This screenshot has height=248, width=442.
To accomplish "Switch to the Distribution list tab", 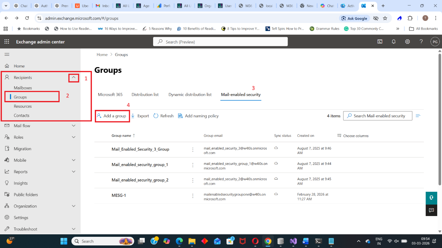I will coord(145,95).
